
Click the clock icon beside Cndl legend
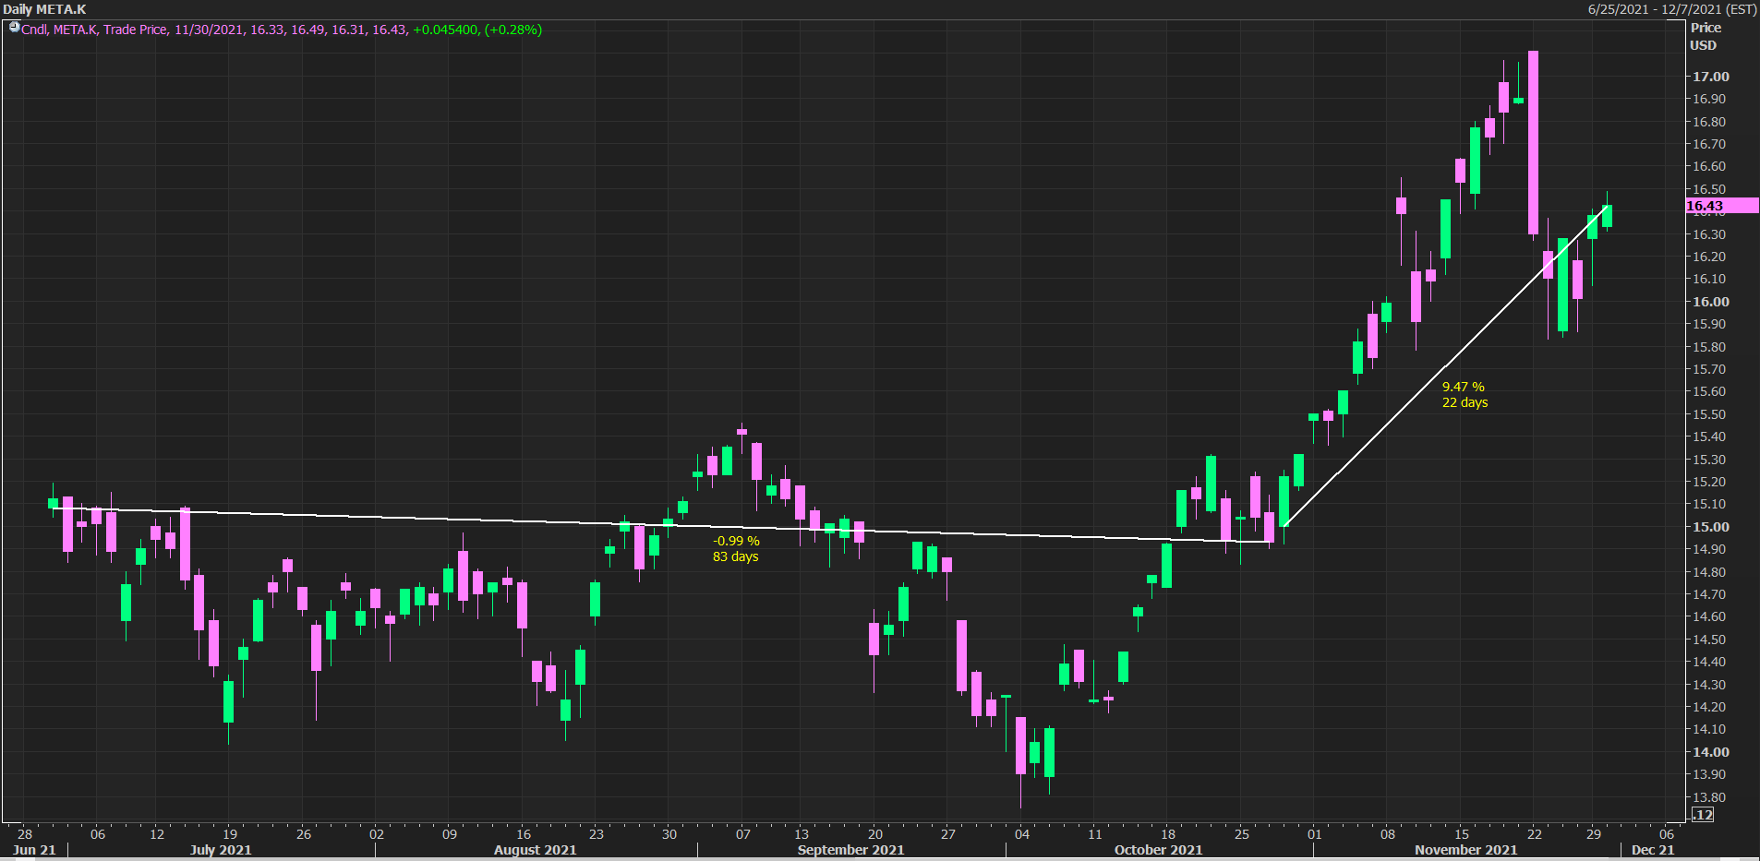coord(14,28)
